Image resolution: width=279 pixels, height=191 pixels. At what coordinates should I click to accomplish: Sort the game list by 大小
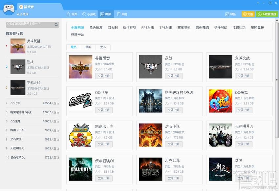click(103, 47)
